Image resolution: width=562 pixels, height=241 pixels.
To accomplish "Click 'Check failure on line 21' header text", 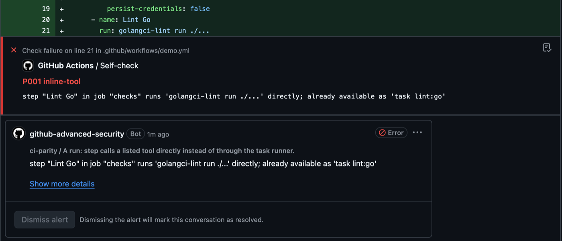I will 106,51.
